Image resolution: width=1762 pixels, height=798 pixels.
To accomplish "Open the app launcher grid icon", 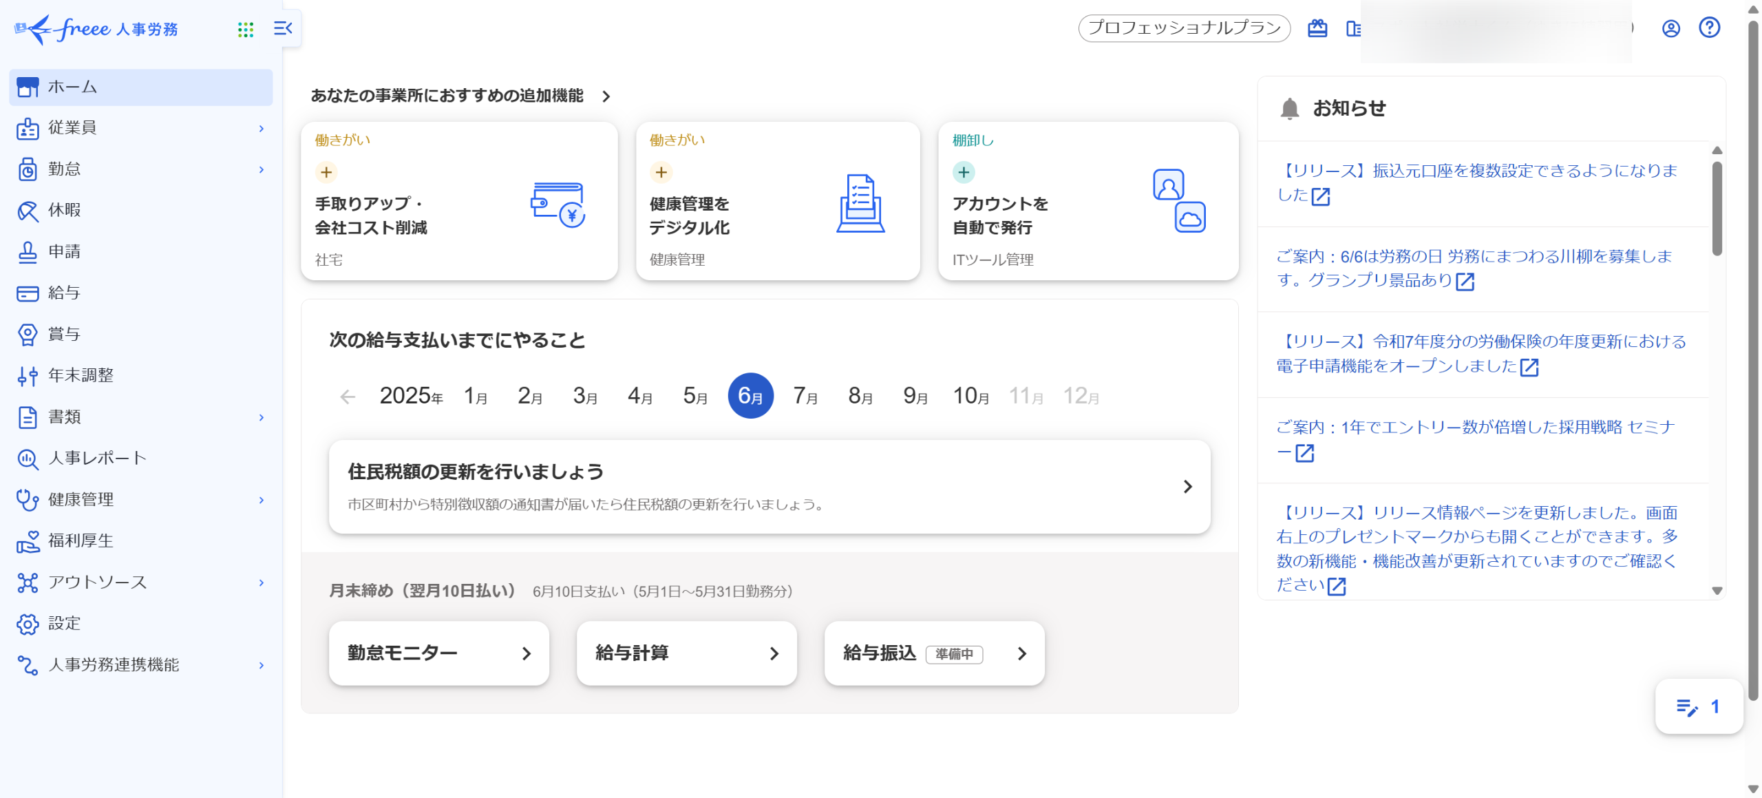I will [246, 29].
